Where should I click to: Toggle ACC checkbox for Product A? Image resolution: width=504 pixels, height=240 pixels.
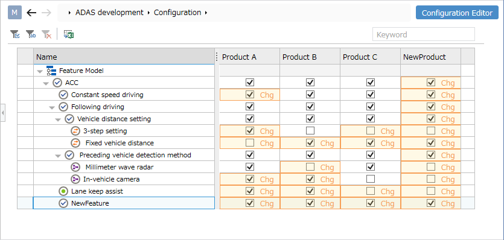point(250,83)
